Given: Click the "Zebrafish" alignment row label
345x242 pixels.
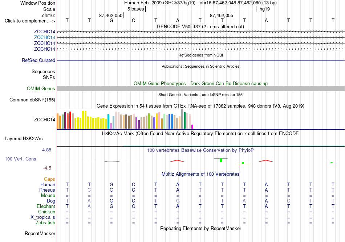Looking at the screenshot, I should pos(45,222).
